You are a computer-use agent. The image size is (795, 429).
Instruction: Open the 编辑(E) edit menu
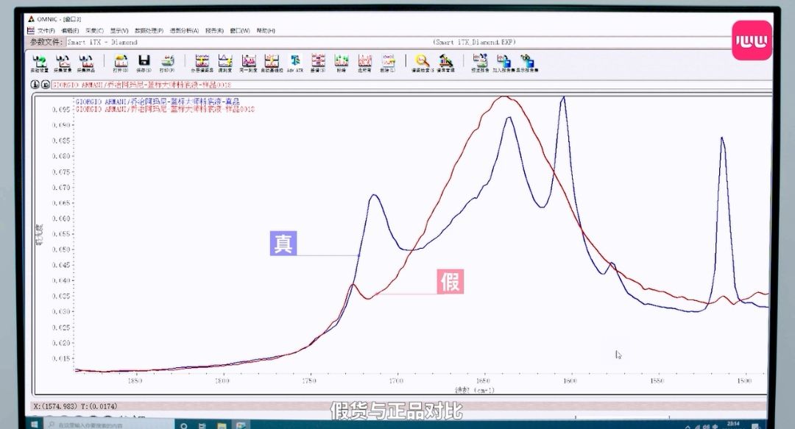pyautogui.click(x=70, y=31)
